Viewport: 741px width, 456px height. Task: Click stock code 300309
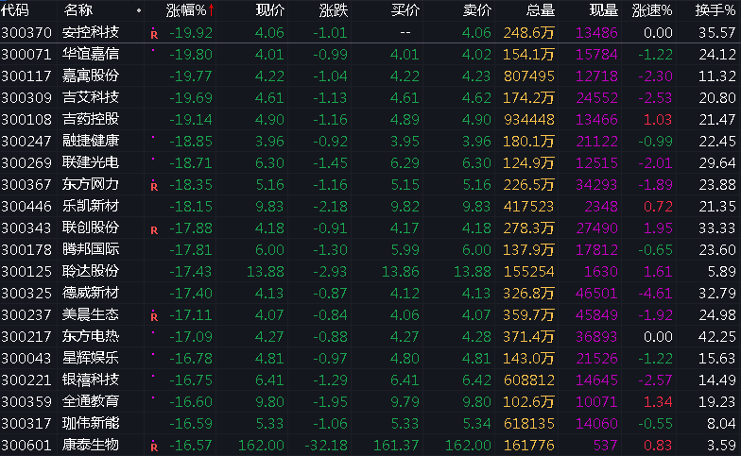pos(26,98)
